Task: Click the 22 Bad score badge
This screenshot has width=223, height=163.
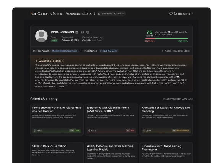Action: click(130, 131)
